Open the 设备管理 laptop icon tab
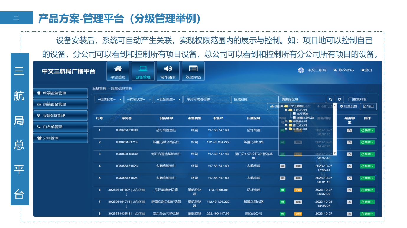407x228 pixels. 143,71
